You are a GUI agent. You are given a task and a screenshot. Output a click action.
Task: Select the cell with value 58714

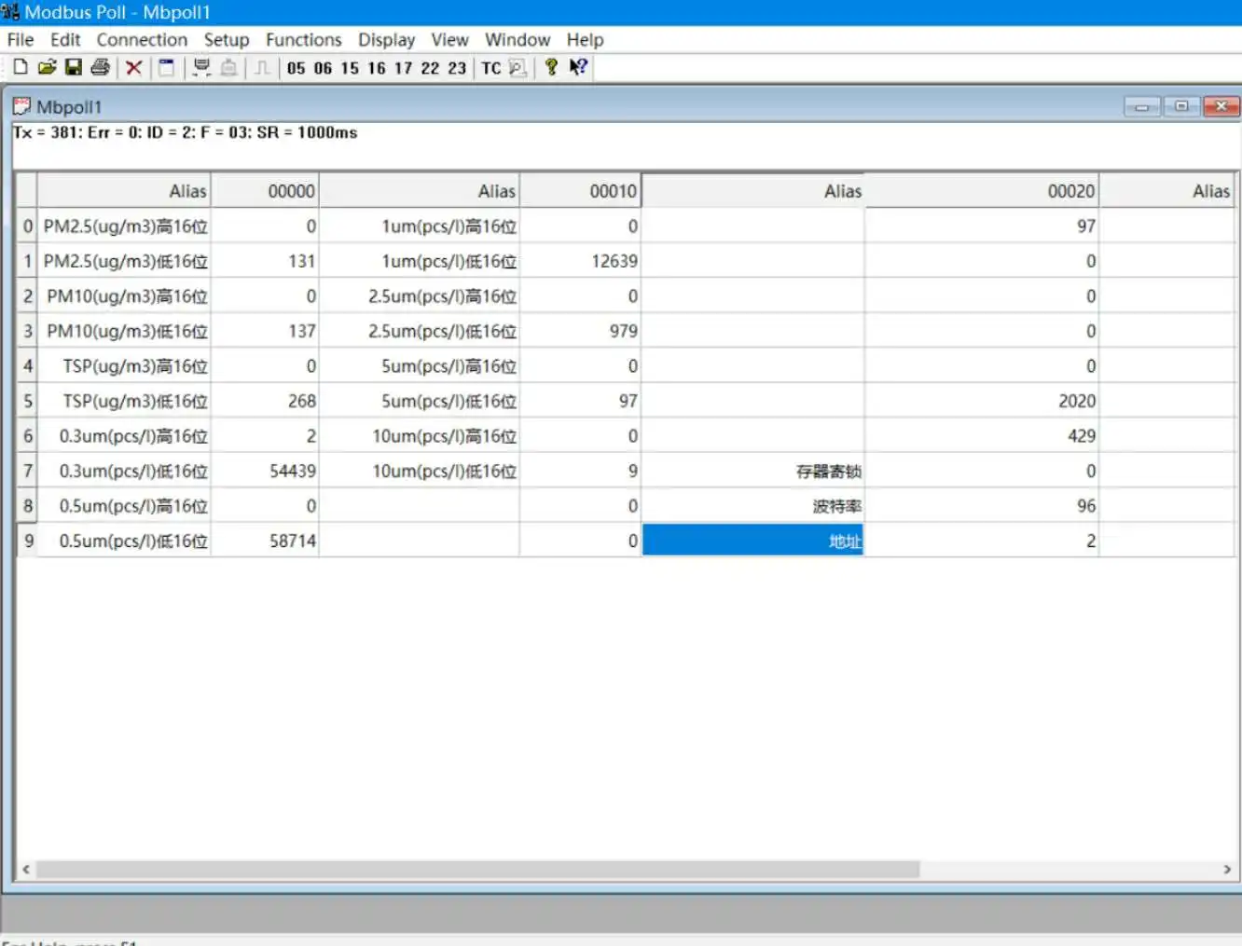(x=266, y=541)
